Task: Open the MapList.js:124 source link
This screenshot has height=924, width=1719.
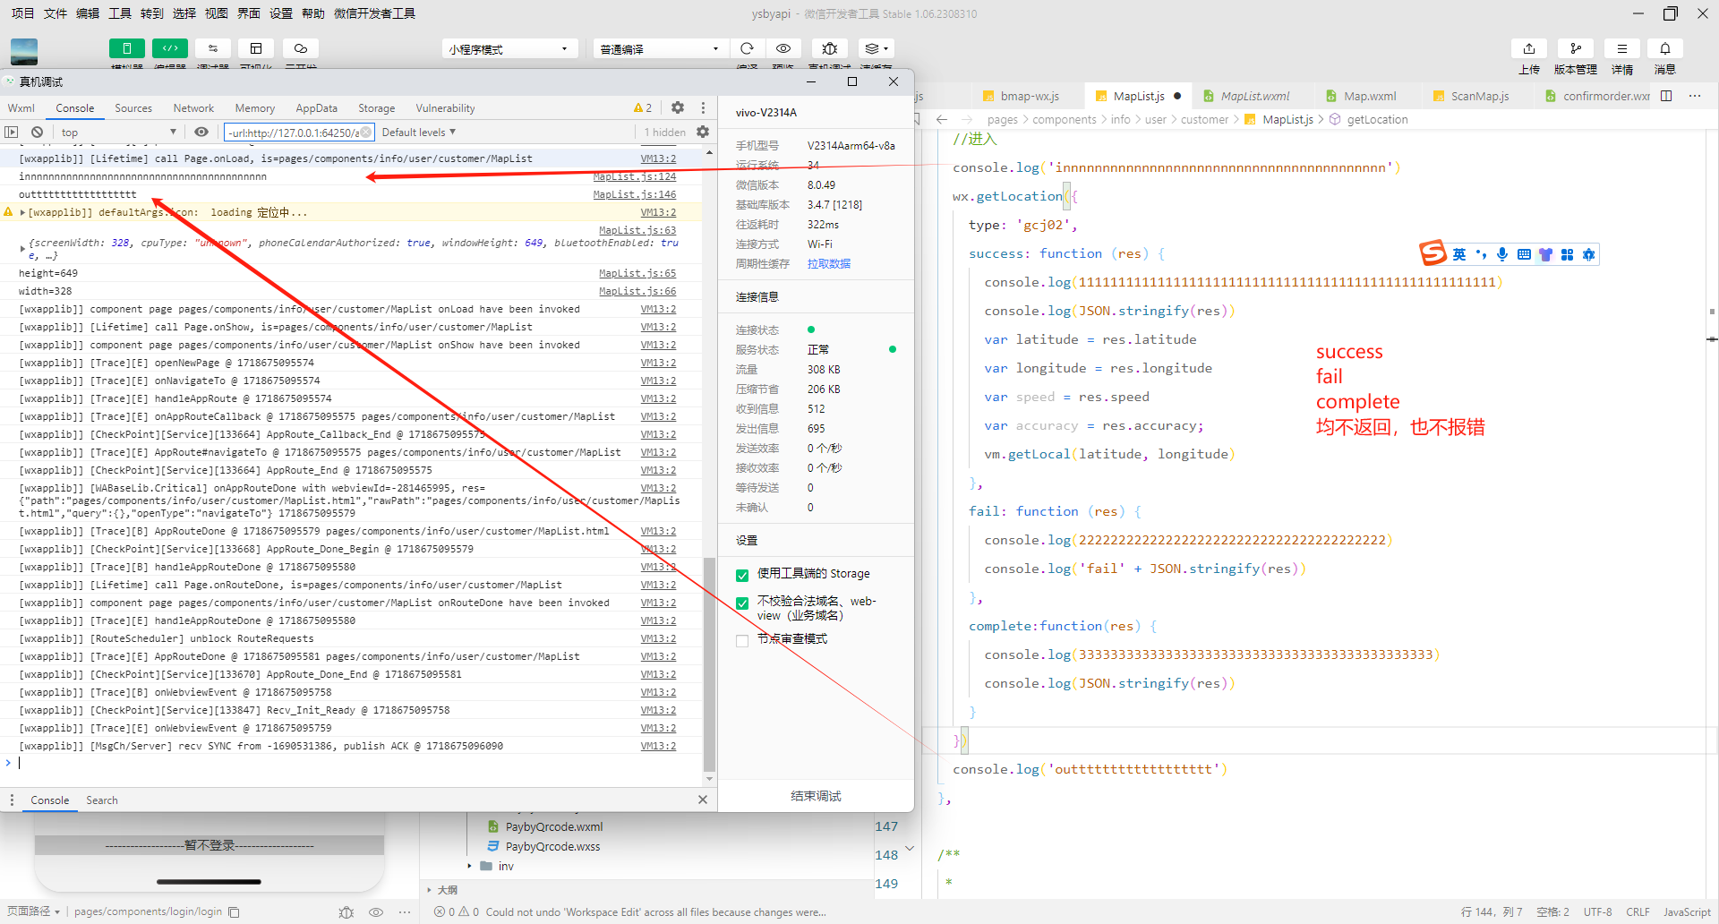Action: (635, 176)
